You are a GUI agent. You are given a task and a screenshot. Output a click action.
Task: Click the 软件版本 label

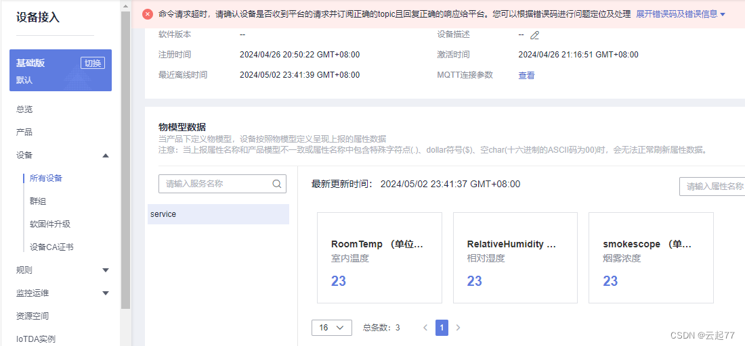[x=175, y=34]
